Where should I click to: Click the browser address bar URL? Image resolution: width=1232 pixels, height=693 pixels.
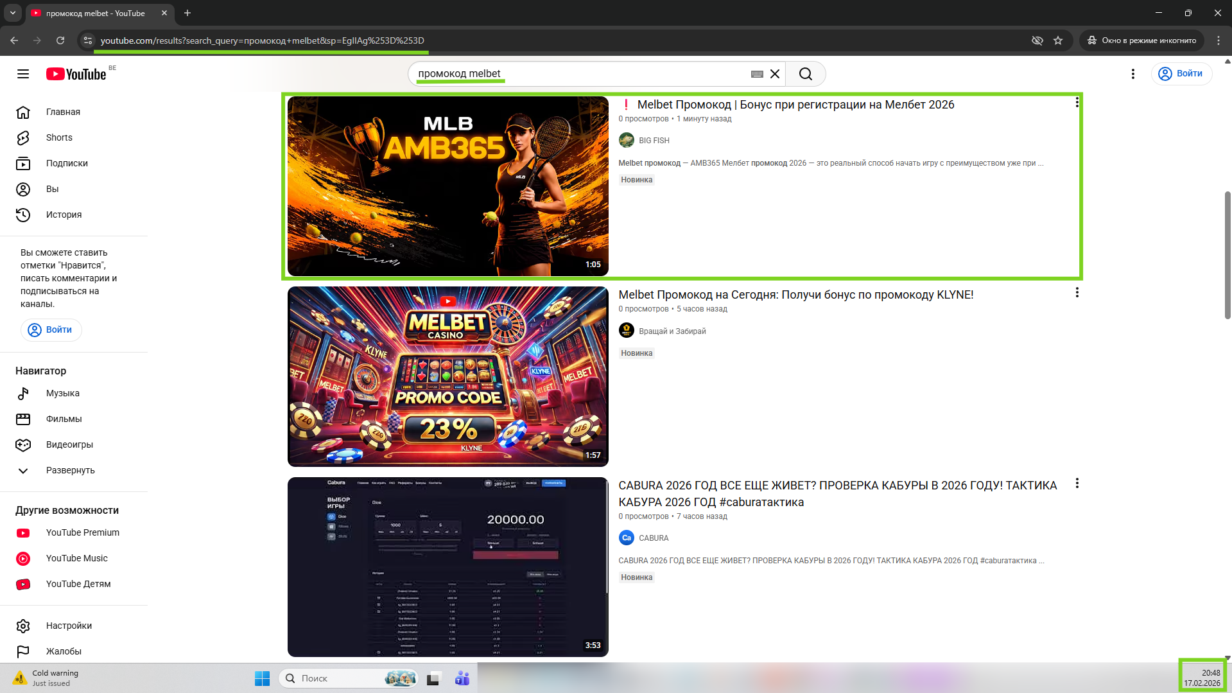(262, 40)
